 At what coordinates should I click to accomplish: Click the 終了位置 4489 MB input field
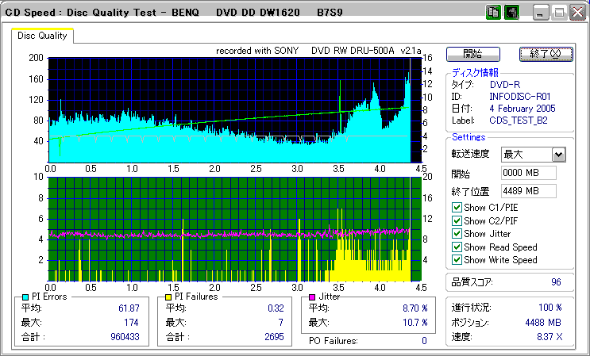[528, 190]
